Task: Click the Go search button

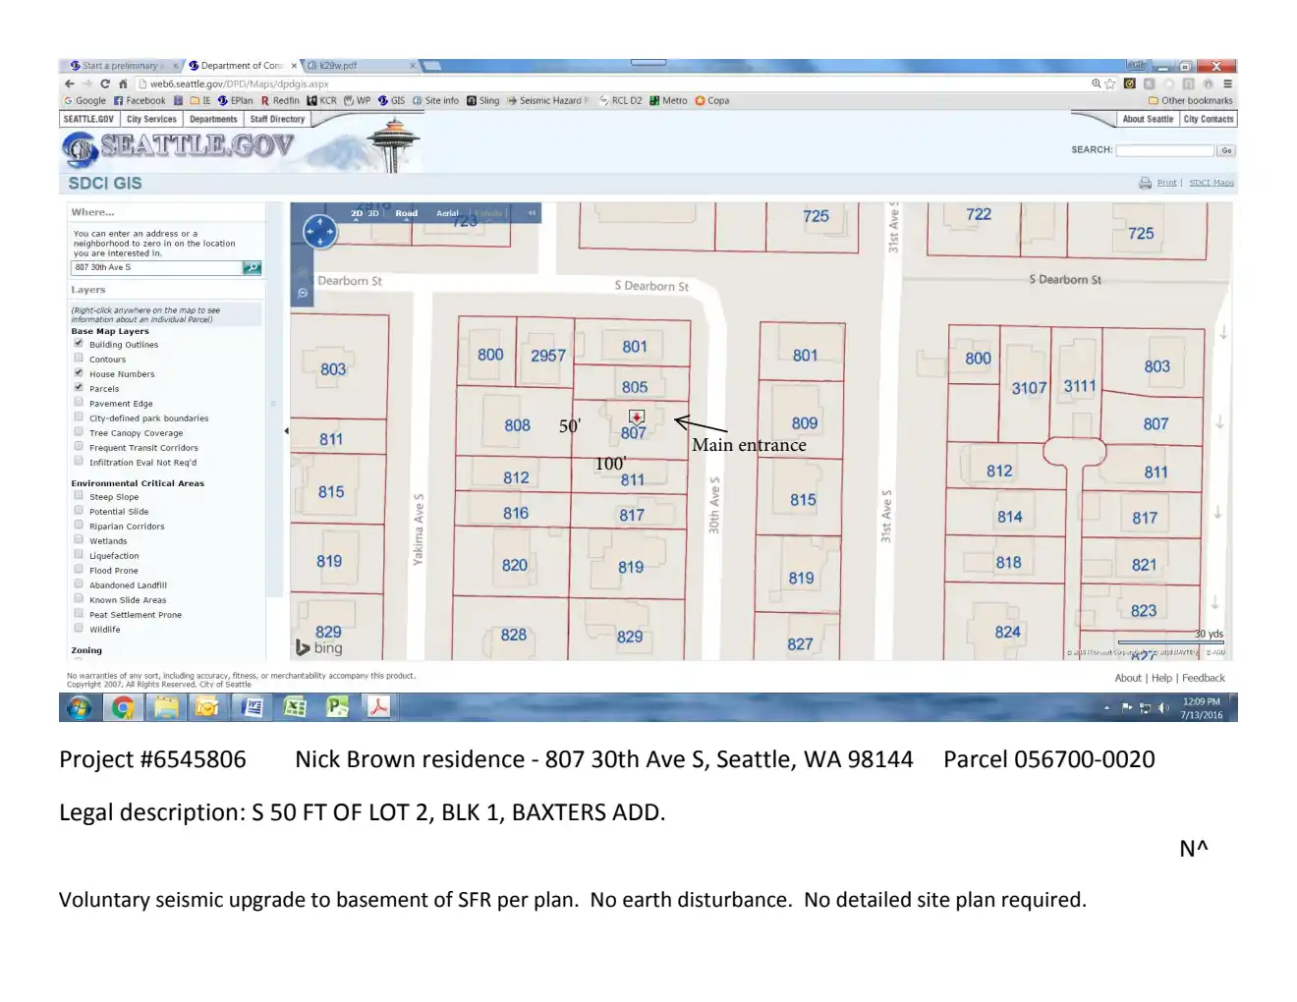Action: (1225, 150)
